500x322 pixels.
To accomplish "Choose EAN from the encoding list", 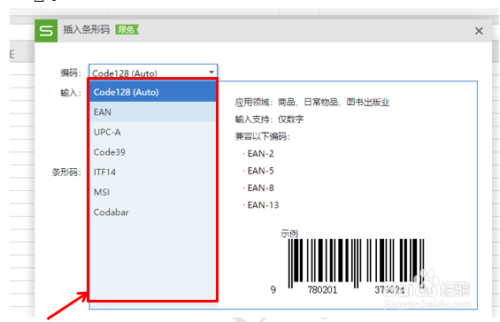I will [153, 111].
